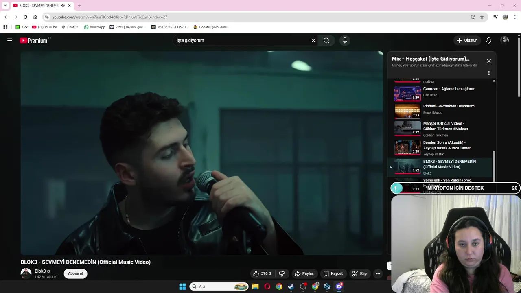Close the Mix playlist panel

(489, 61)
